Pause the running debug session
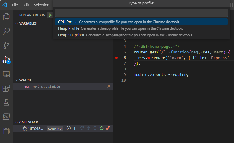The image size is (234, 143). 75,128
